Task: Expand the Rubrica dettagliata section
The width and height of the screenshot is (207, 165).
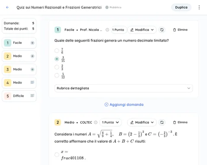Action: click(124, 88)
